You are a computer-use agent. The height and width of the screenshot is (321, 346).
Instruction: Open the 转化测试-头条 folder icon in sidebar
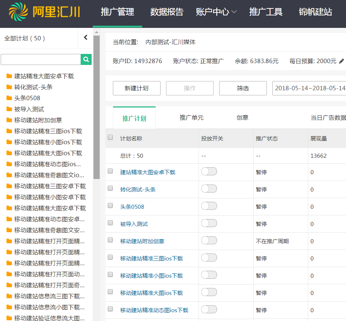(9, 87)
